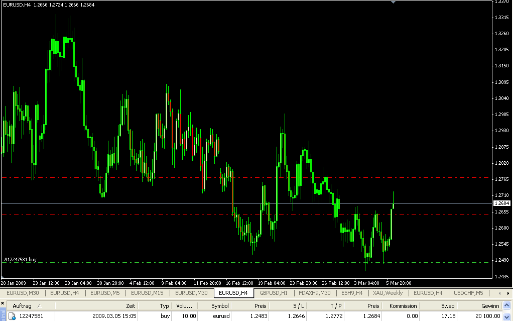Click the take profit value 1.2772
Image resolution: width=513 pixels, height=321 pixels.
click(x=334, y=316)
